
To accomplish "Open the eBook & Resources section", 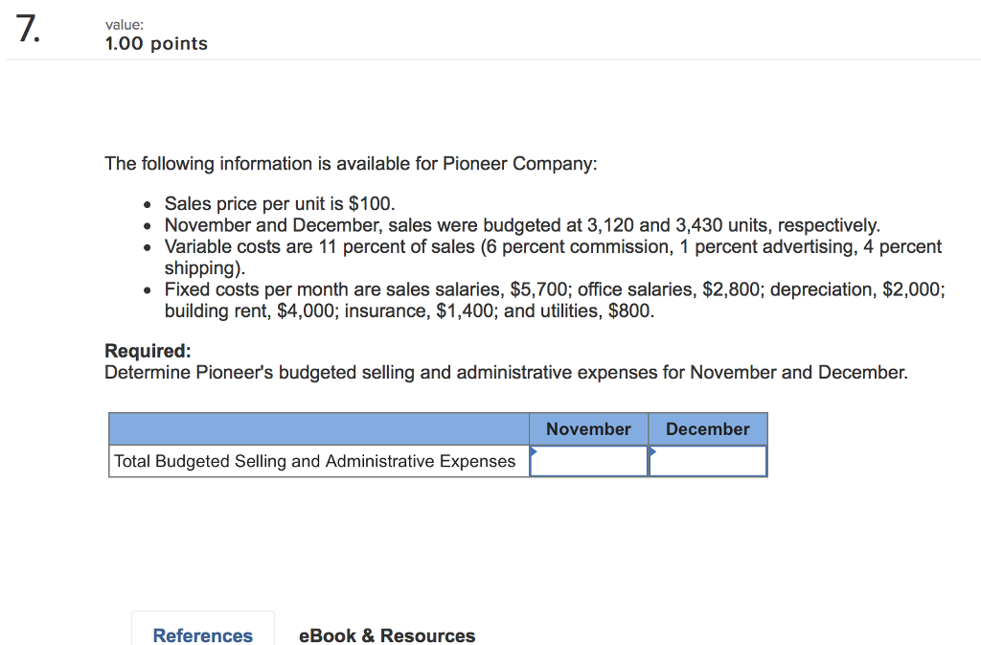I will [387, 635].
